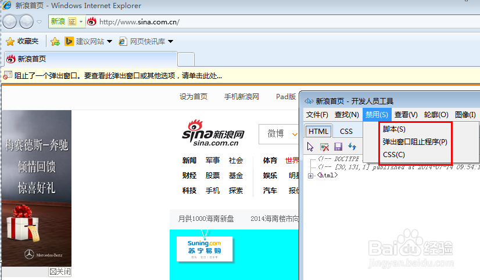Screen dimensions: 480x280
Task: Click the developer tools title bar icon
Action: tap(309, 101)
